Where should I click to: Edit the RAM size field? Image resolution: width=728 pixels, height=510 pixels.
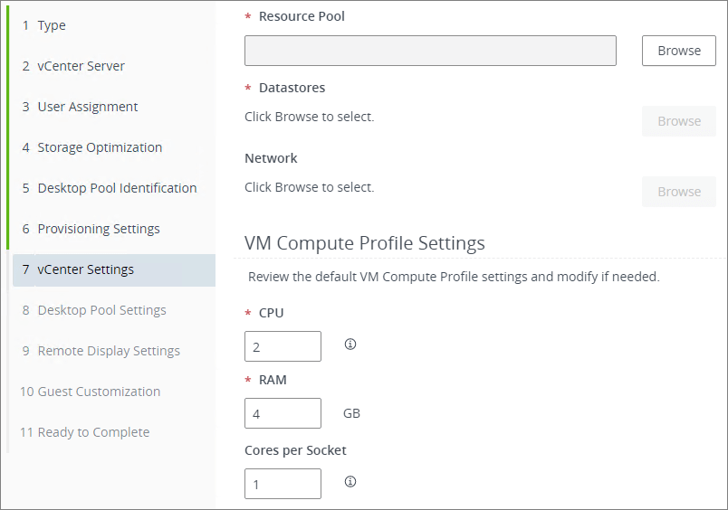click(x=283, y=413)
